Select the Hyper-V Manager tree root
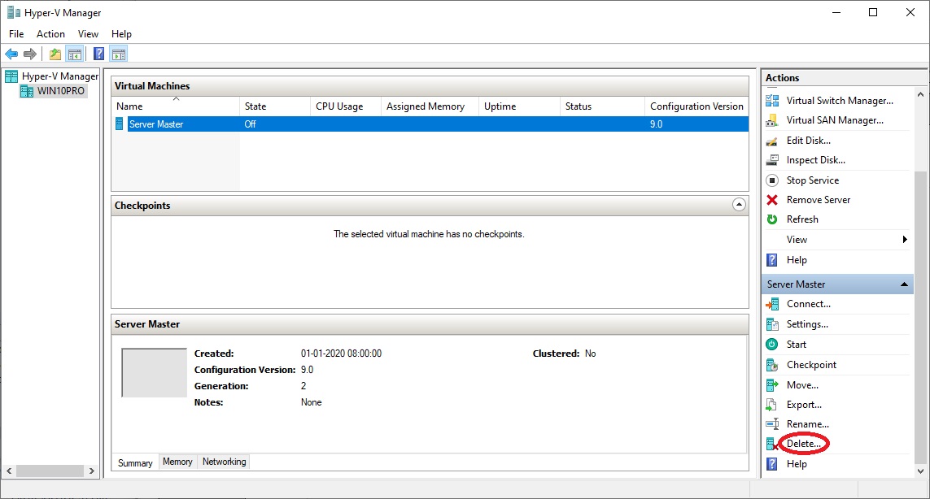Screen dimensions: 930x499 [x=60, y=76]
